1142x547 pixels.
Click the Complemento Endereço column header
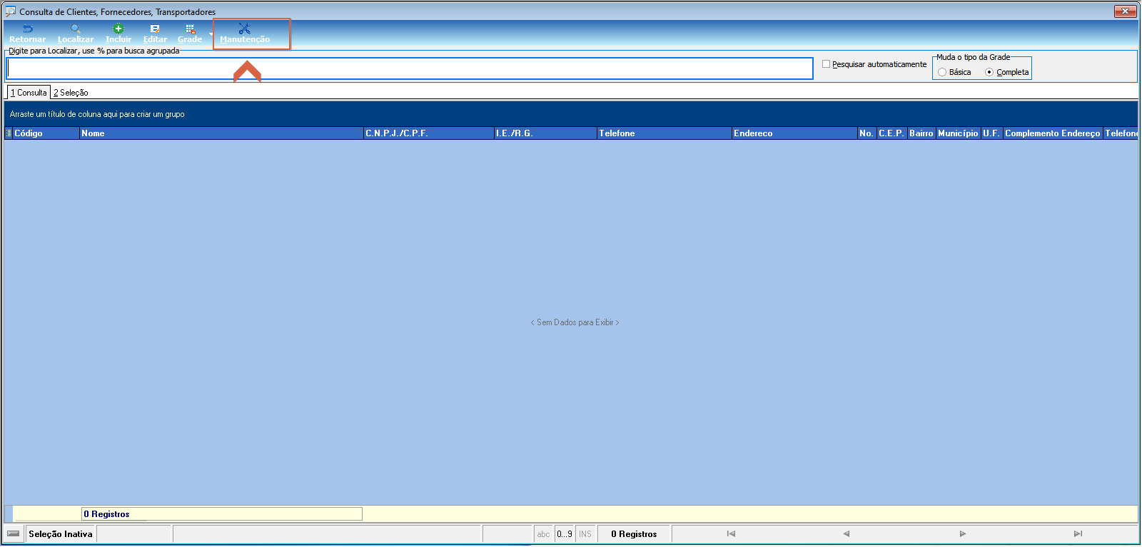(1053, 133)
